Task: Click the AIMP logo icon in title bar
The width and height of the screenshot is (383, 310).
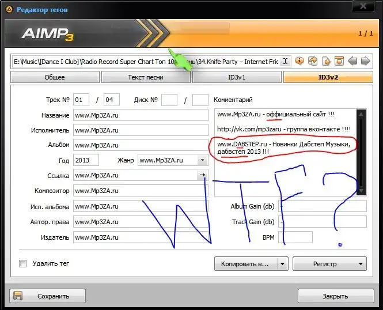Action: coord(9,10)
